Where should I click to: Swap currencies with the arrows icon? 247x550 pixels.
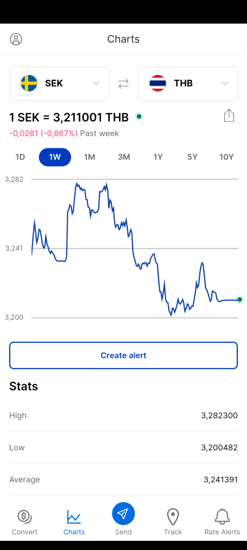[x=123, y=84]
